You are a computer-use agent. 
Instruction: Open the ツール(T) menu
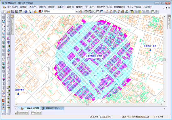pyautogui.click(x=90, y=7)
